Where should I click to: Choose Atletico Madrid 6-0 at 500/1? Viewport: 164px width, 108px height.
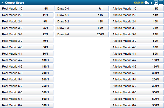click(137, 92)
